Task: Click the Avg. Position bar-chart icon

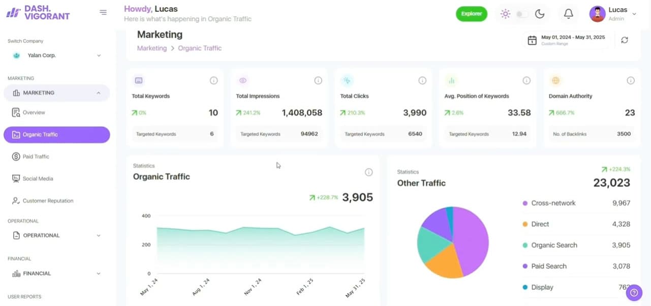Action: [451, 80]
